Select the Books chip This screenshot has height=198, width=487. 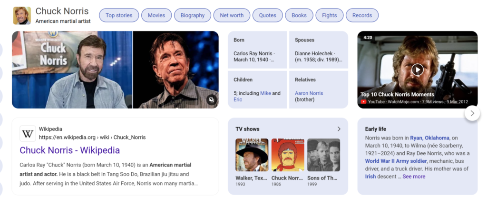click(299, 15)
